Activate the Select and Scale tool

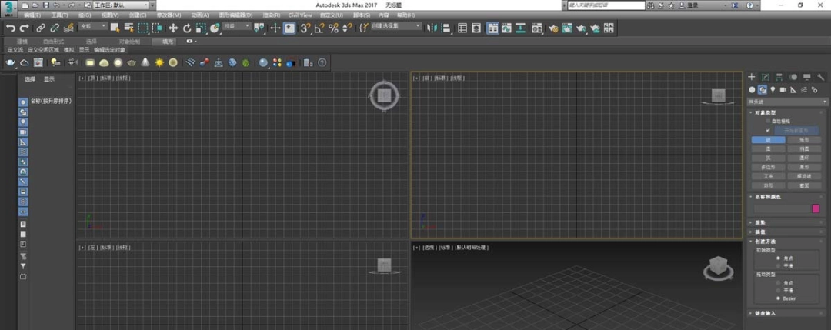tap(201, 28)
